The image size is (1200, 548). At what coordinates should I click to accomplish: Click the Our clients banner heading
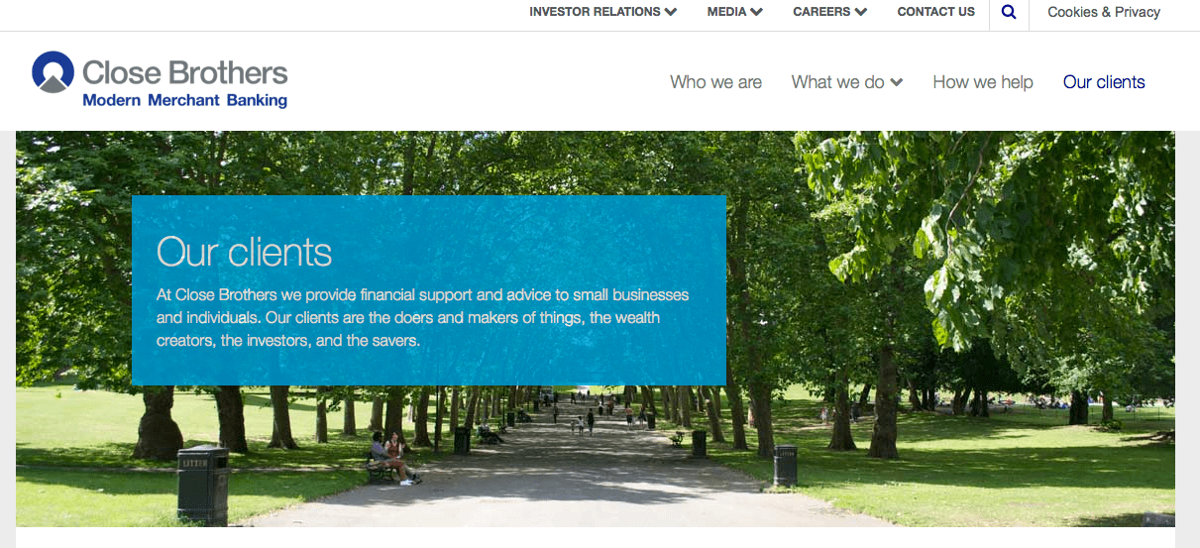pos(244,252)
